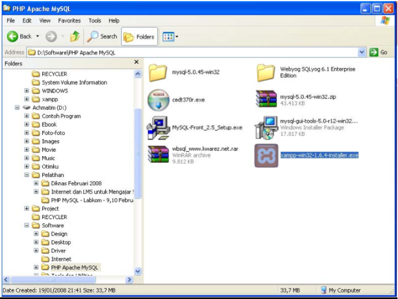Expand the Project folder node
The image size is (398, 299).
point(27,208)
